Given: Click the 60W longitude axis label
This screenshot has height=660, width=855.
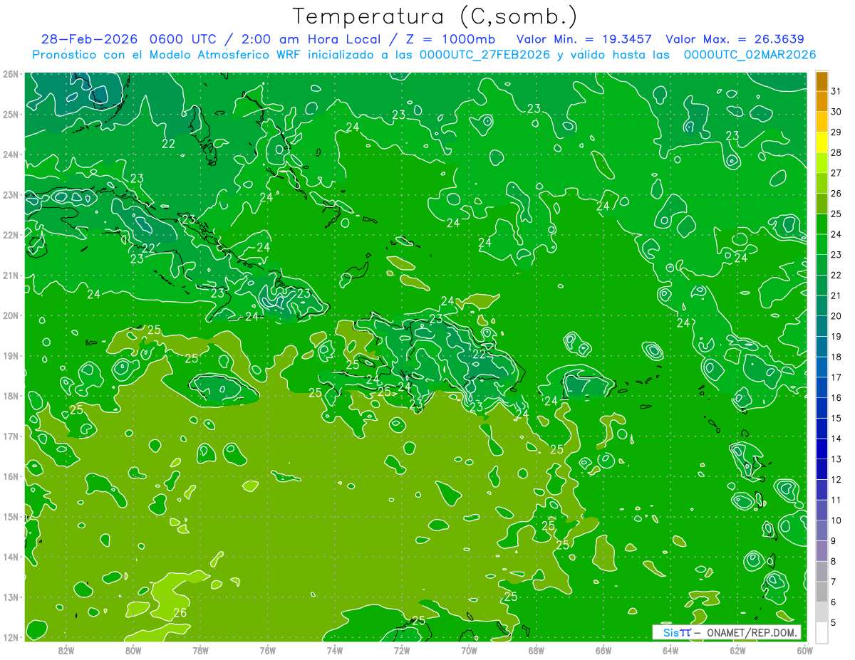Looking at the screenshot, I should tap(804, 650).
